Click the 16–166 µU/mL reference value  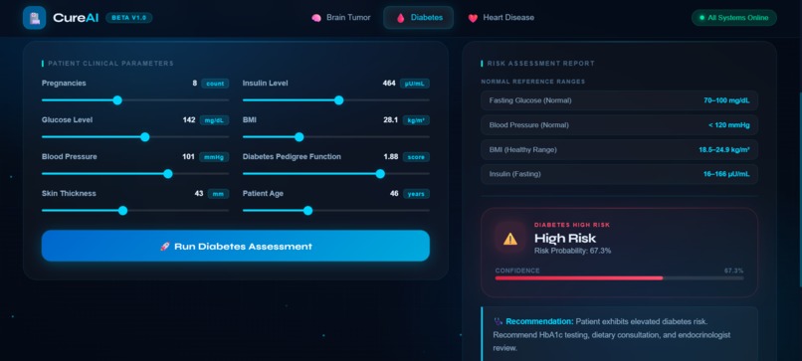(726, 174)
